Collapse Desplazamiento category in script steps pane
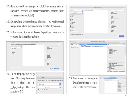The width and height of the screenshot is (133, 99). [x=108, y=68]
